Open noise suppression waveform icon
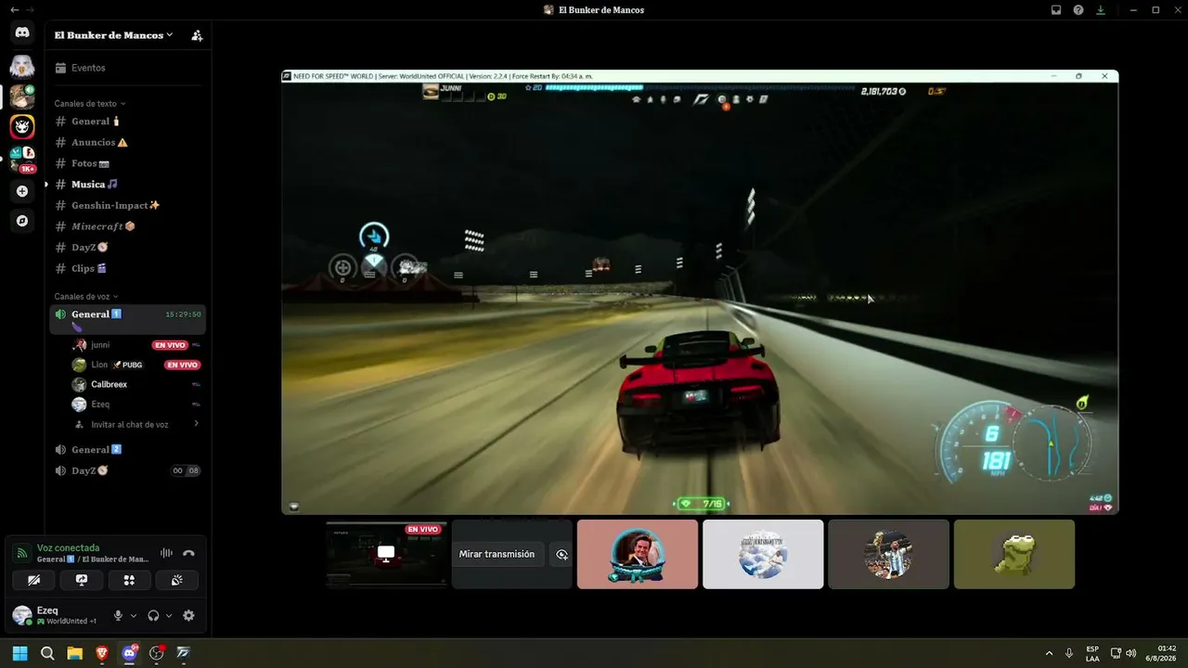1188x668 pixels. (166, 553)
